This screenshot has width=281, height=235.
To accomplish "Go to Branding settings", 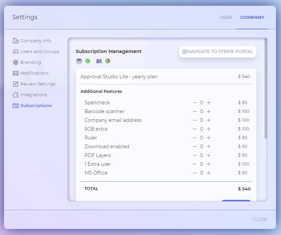I will pos(27,62).
